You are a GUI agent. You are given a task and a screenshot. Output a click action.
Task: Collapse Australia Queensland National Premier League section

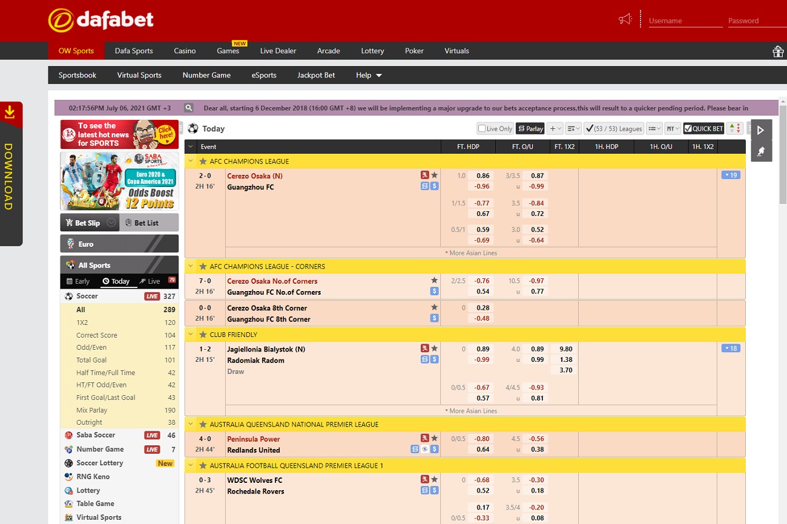(x=191, y=424)
